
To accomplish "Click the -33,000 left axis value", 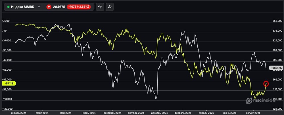I will click(x=7, y=50).
